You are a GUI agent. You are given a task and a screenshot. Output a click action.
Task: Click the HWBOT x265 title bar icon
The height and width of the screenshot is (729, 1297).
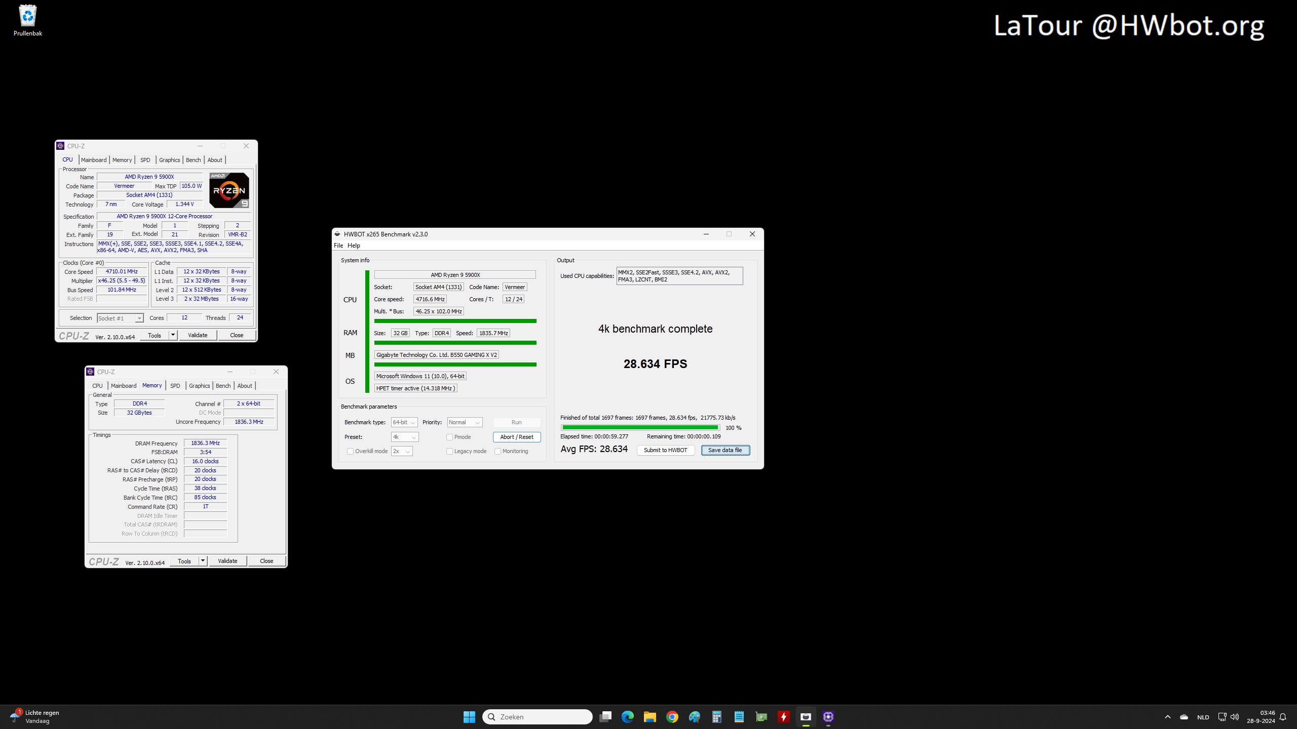pyautogui.click(x=337, y=234)
